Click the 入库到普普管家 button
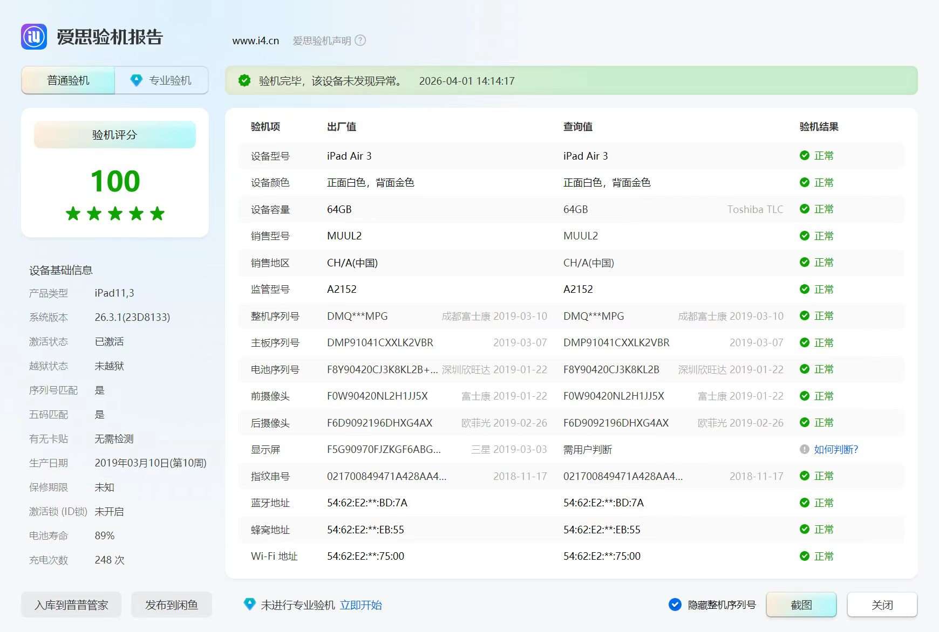939x632 pixels. [71, 605]
